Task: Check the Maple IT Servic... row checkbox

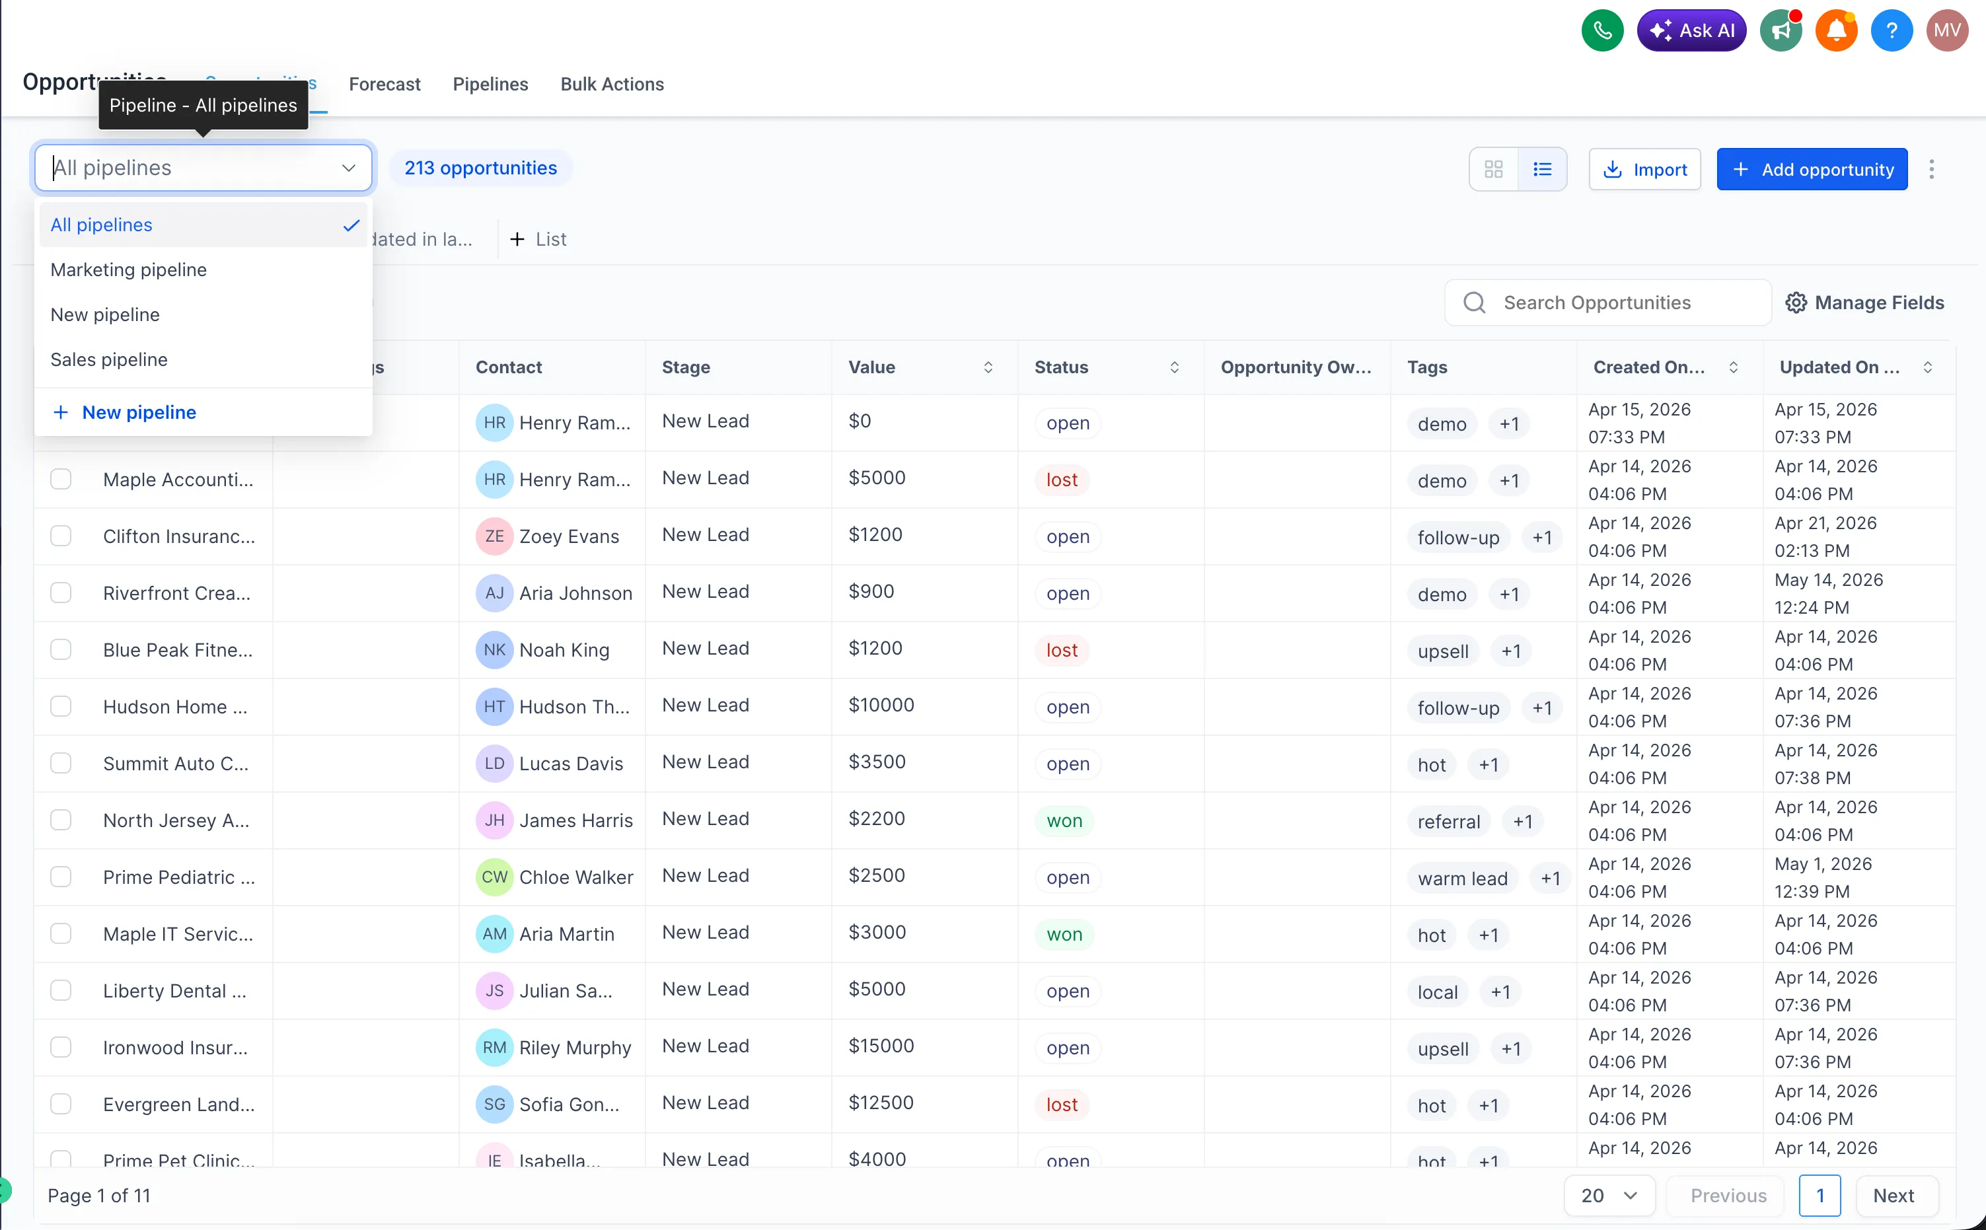Action: (61, 934)
